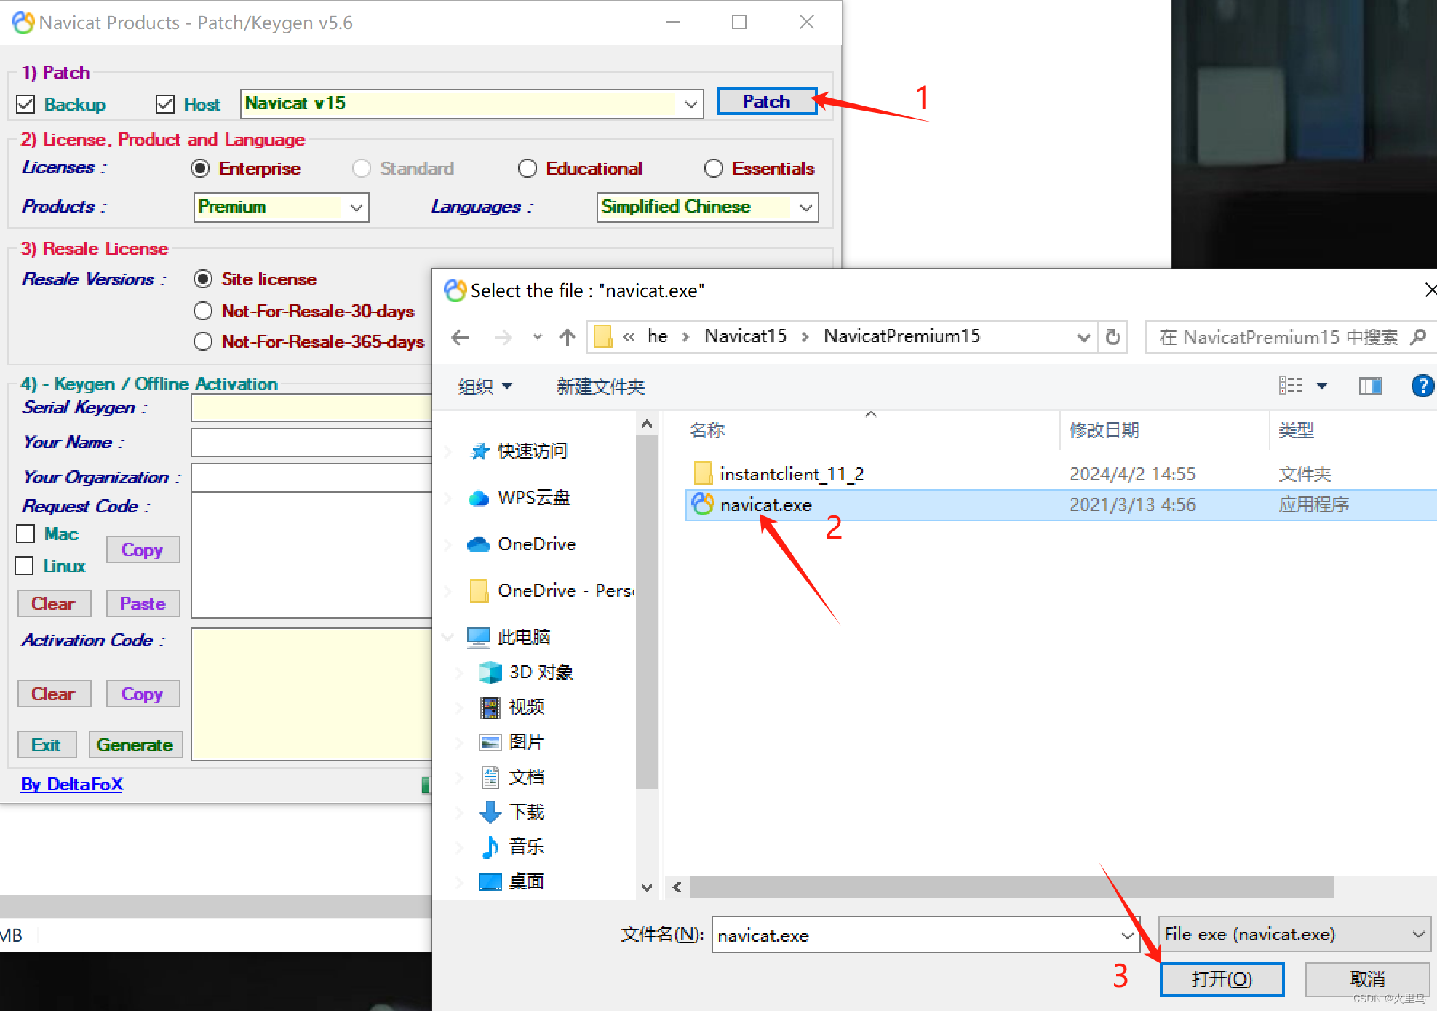This screenshot has width=1437, height=1011.
Task: Open recent locations dropdown arrow
Action: (538, 338)
